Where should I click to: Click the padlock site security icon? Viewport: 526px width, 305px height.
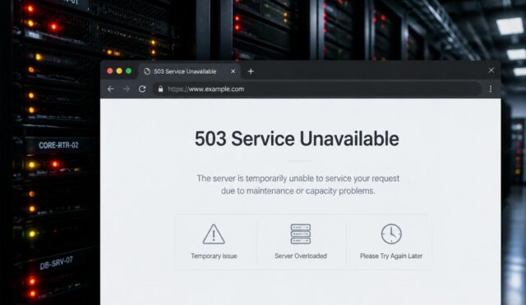coord(161,89)
